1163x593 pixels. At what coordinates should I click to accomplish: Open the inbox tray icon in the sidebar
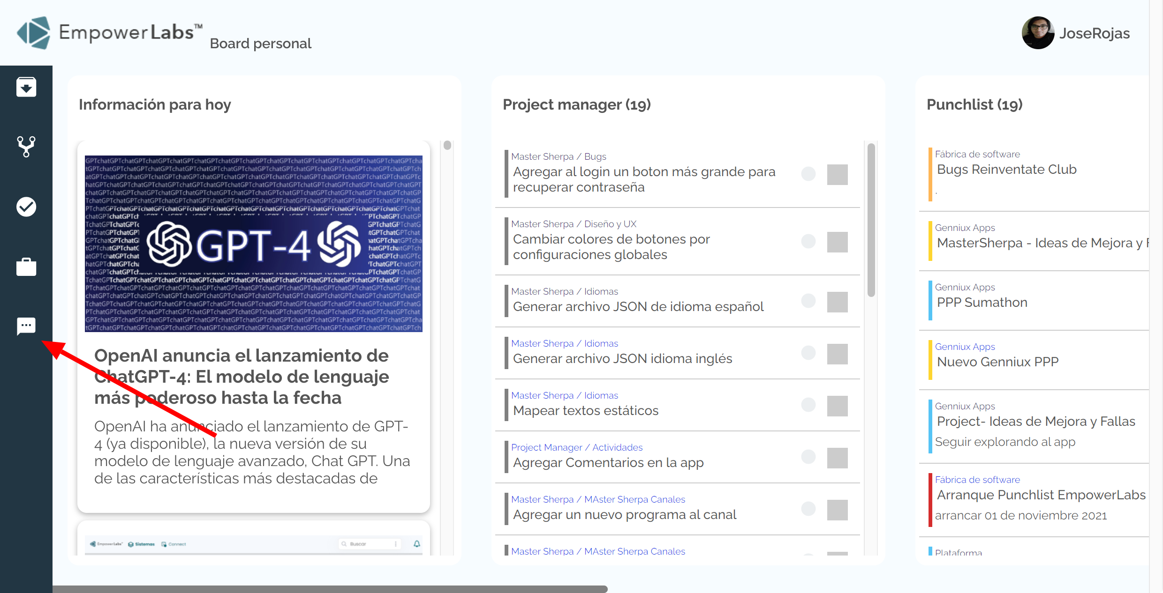click(26, 87)
